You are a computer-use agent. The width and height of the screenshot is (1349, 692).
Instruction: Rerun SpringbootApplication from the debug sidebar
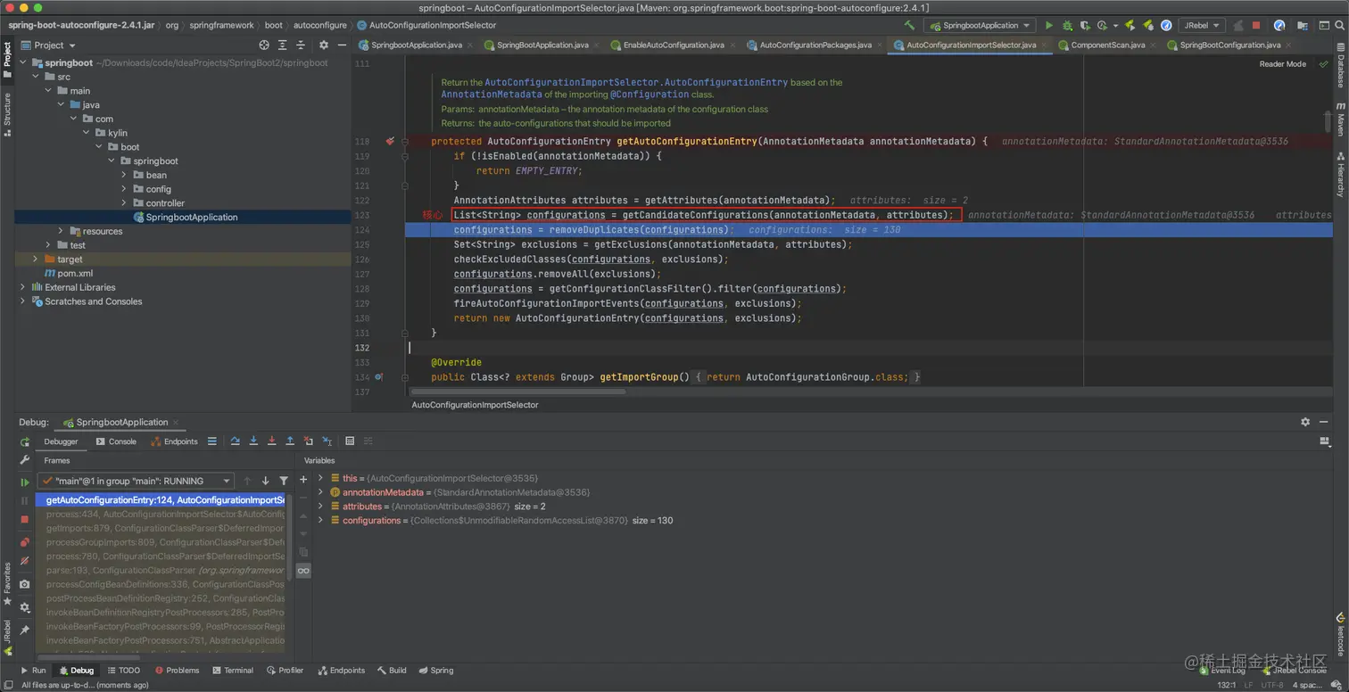pos(25,441)
